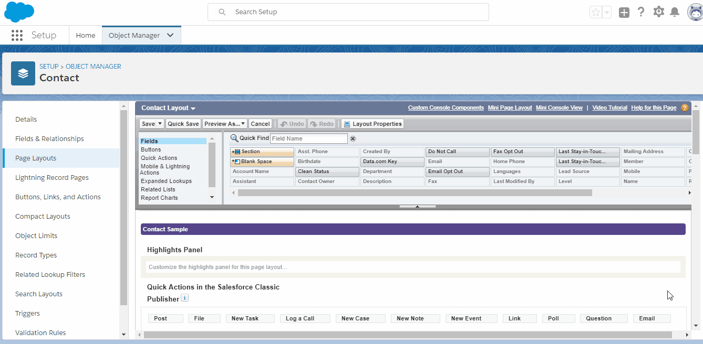
Task: Click the Redo button
Action: click(x=322, y=124)
